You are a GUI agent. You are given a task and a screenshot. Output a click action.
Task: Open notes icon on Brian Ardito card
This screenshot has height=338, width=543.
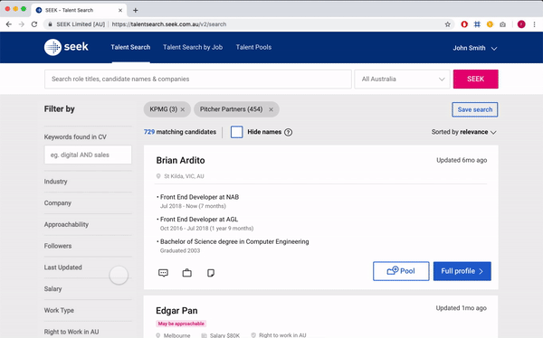click(211, 273)
